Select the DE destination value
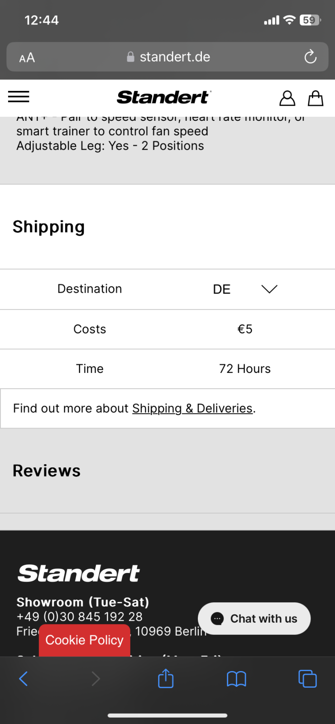This screenshot has width=335, height=724. (x=222, y=290)
